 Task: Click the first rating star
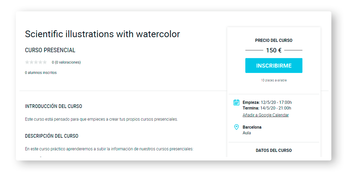click(27, 62)
